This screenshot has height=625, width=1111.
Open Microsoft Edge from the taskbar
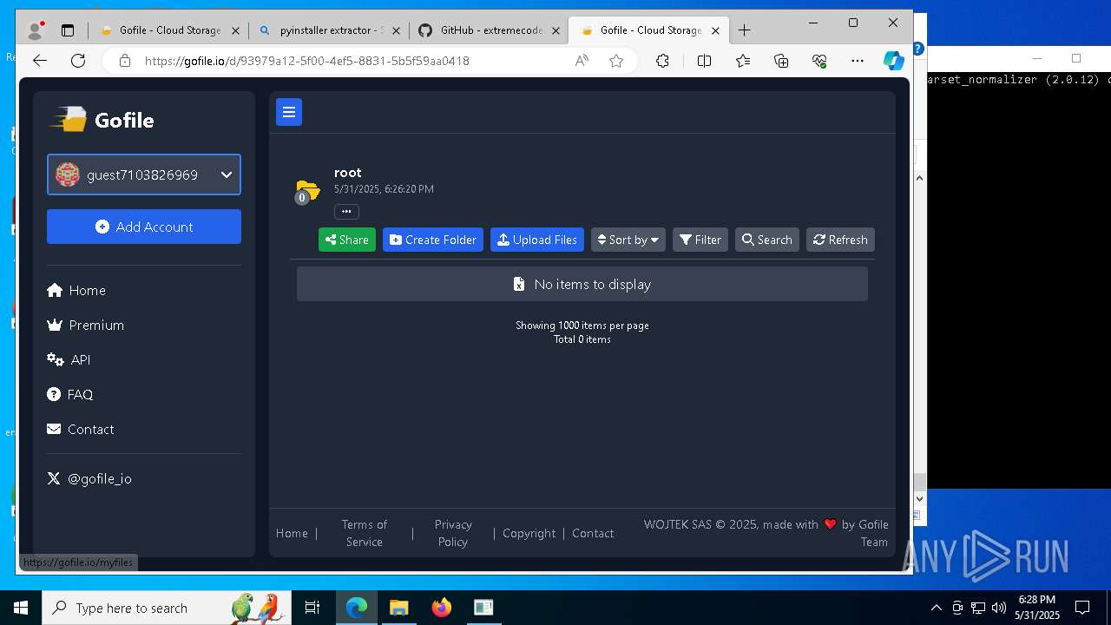pyautogui.click(x=357, y=608)
